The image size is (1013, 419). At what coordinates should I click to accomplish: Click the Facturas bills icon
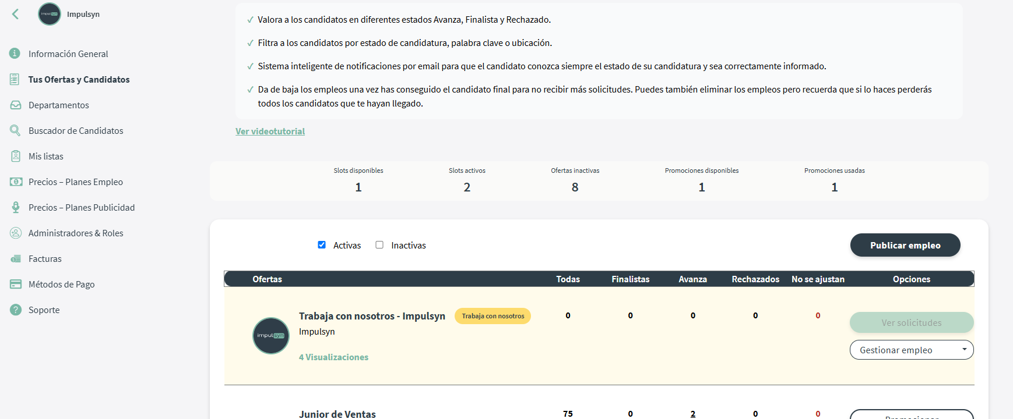16,258
